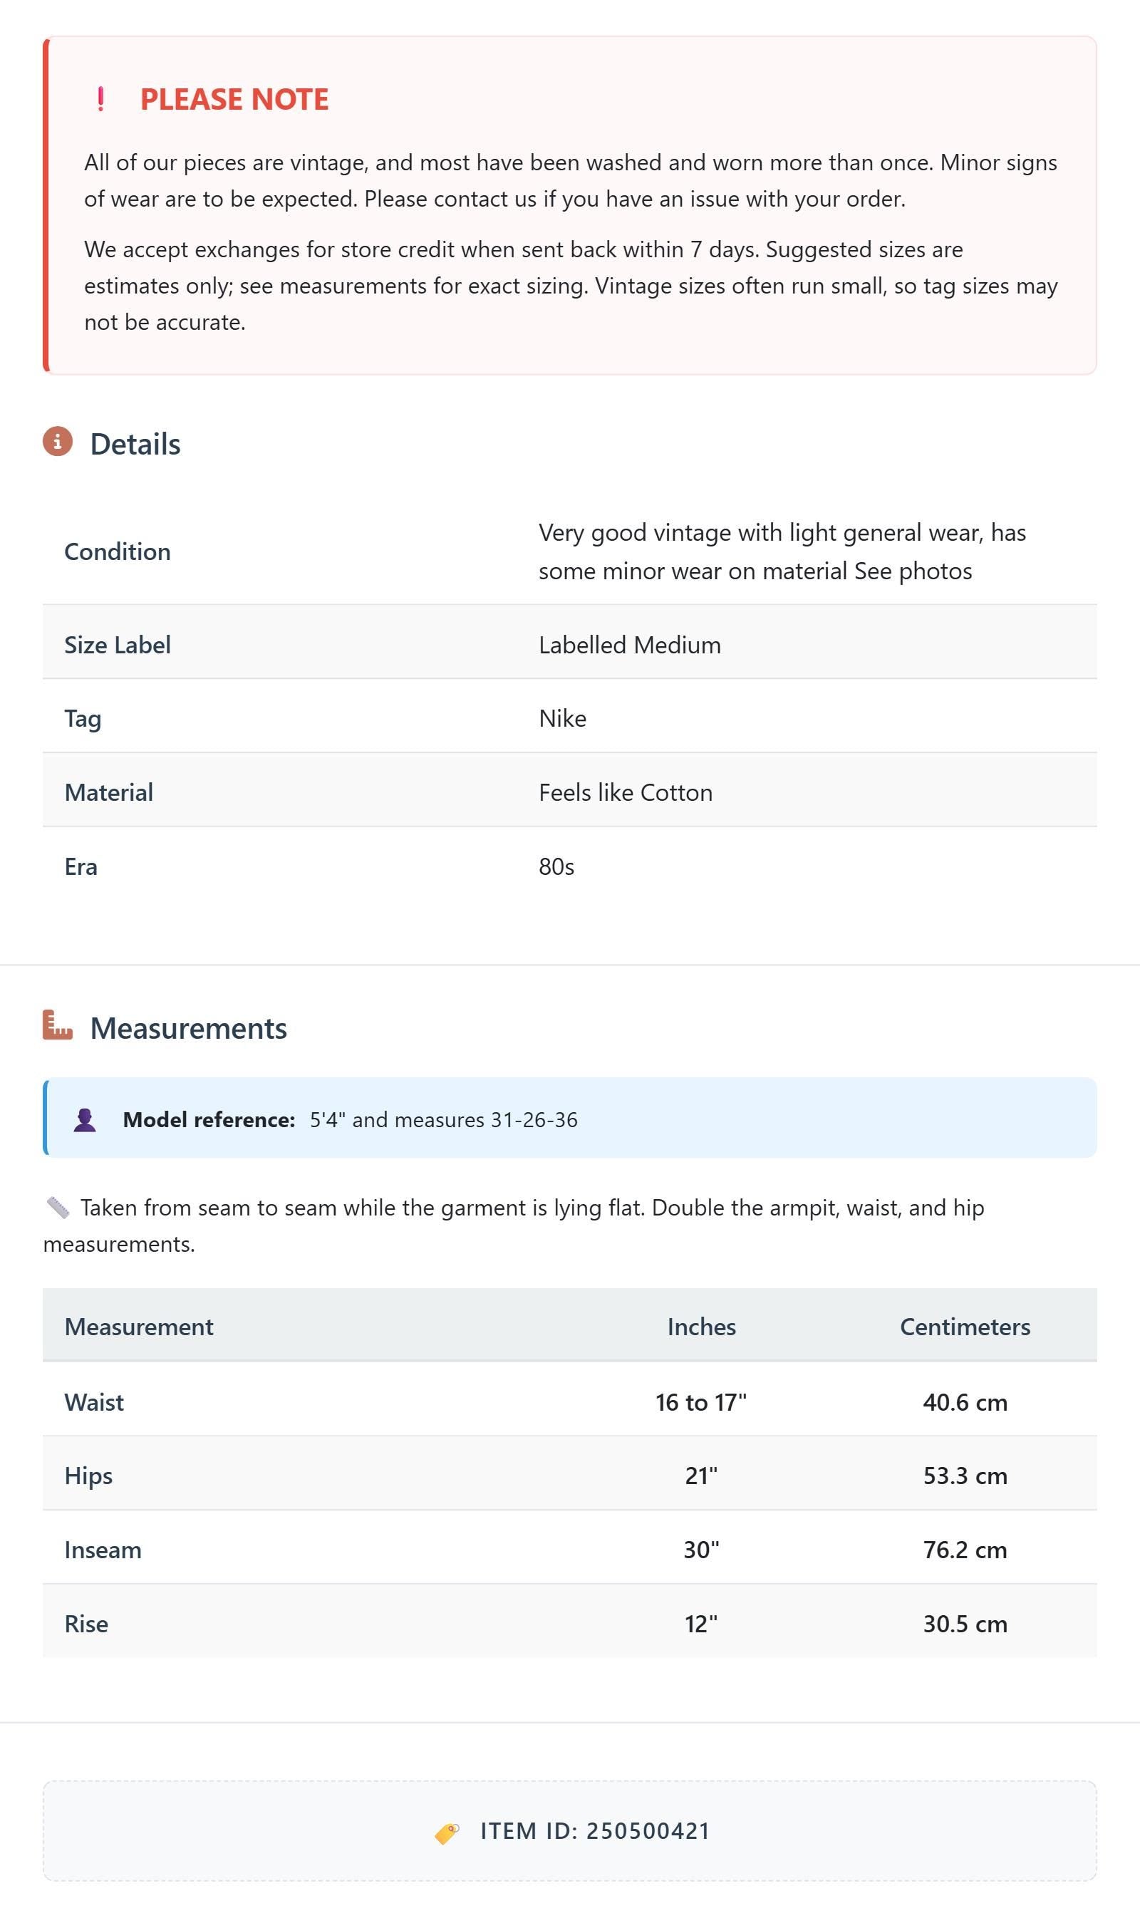The height and width of the screenshot is (1918, 1140).
Task: Click the Inches column header
Action: [x=701, y=1327]
